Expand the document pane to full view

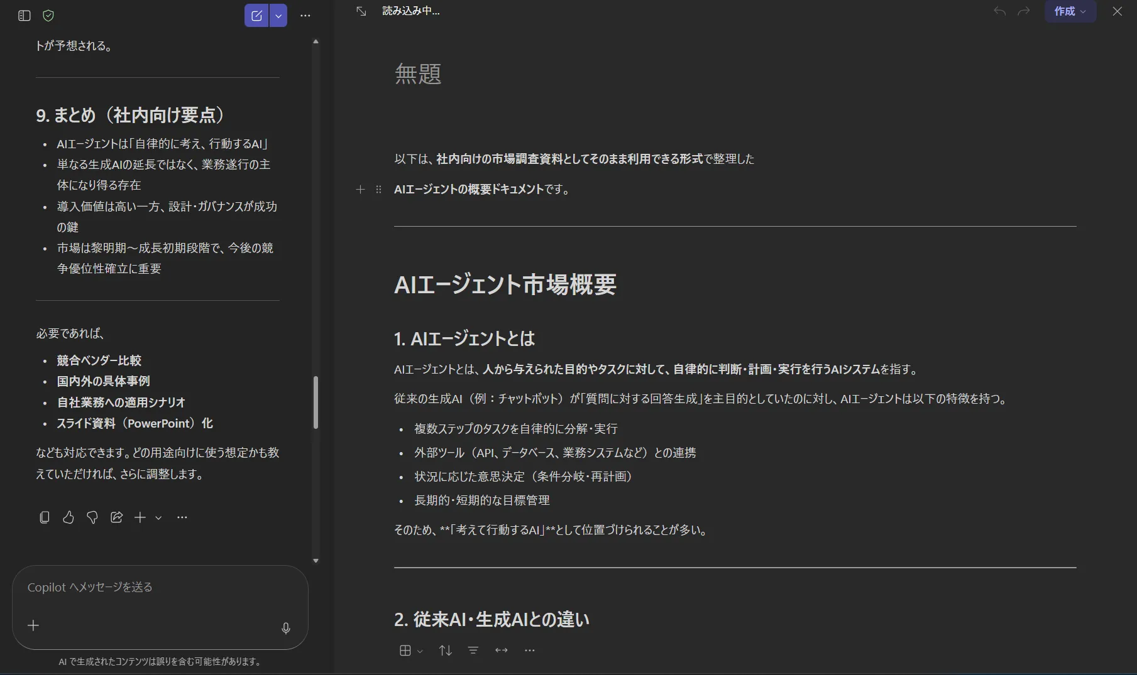coord(361,11)
